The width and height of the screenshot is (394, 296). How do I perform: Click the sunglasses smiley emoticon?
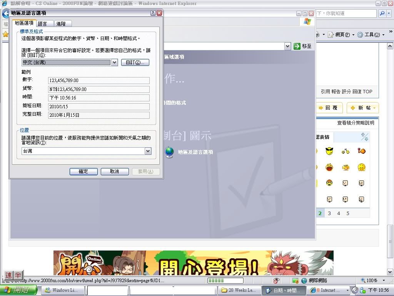(x=329, y=151)
